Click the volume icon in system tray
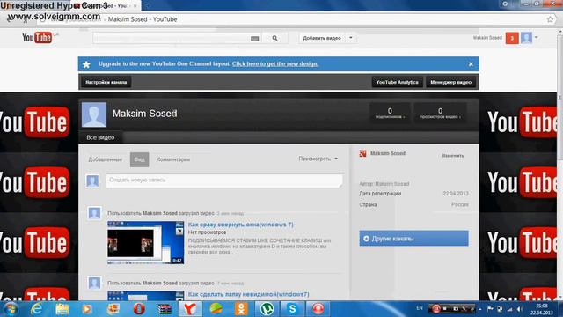Viewport: 563px width, 317px height. pyautogui.click(x=520, y=309)
